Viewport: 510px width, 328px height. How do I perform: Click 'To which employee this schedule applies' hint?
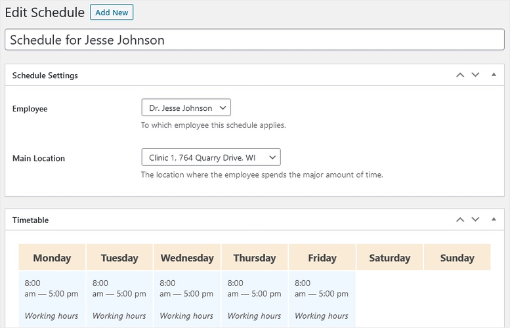(213, 125)
